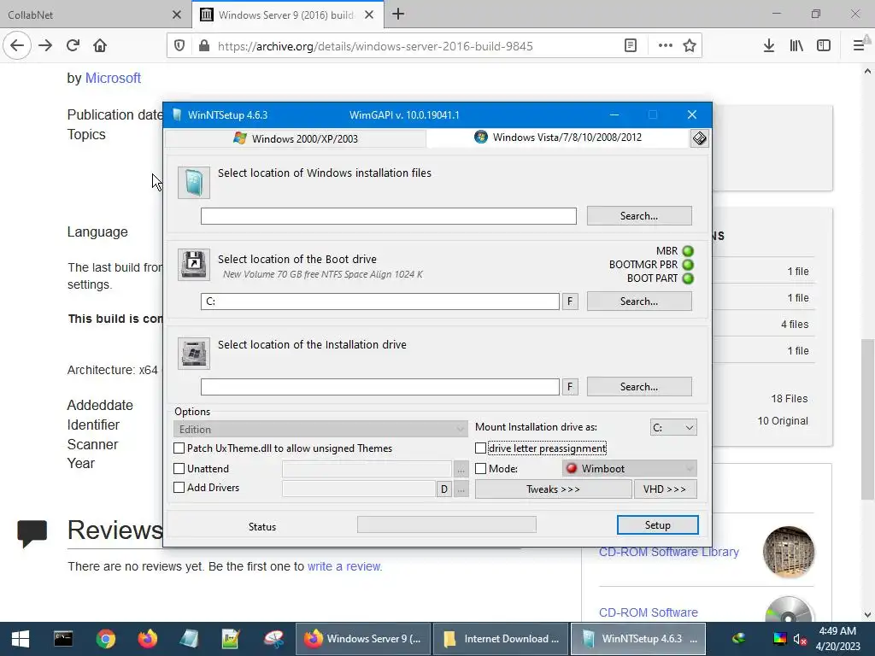Click the installation files disc icon in WinNTSetup
Screen dimensions: 875x656
tap(194, 183)
